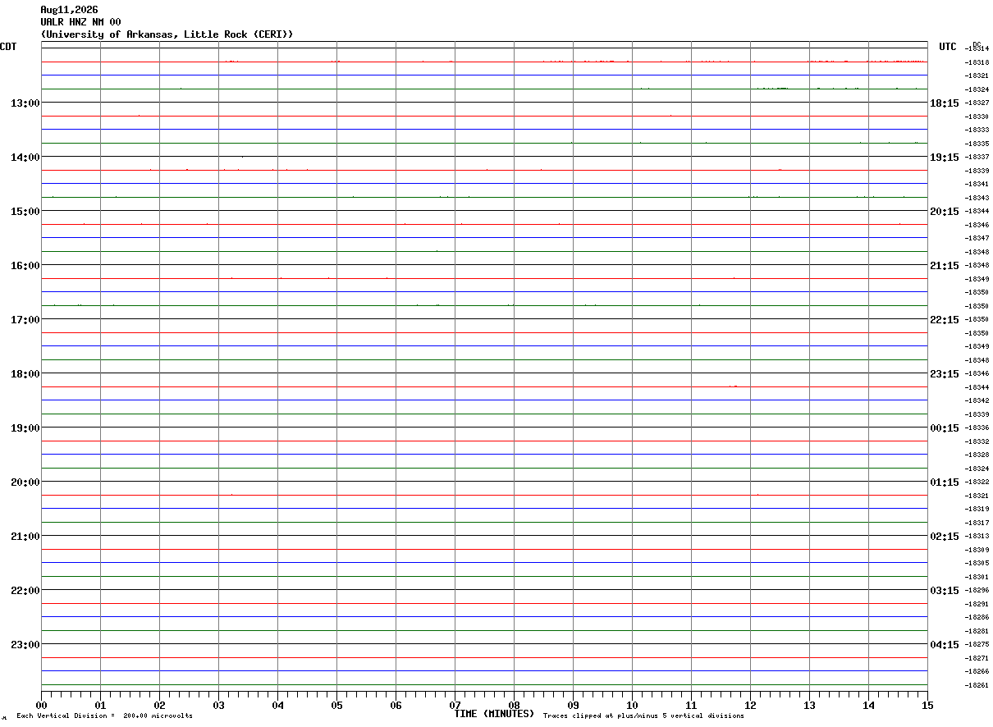
Task: Click the 18:15 UTC time label
Action: click(945, 103)
